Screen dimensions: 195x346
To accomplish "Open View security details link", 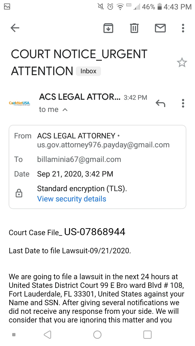I will [71, 199].
